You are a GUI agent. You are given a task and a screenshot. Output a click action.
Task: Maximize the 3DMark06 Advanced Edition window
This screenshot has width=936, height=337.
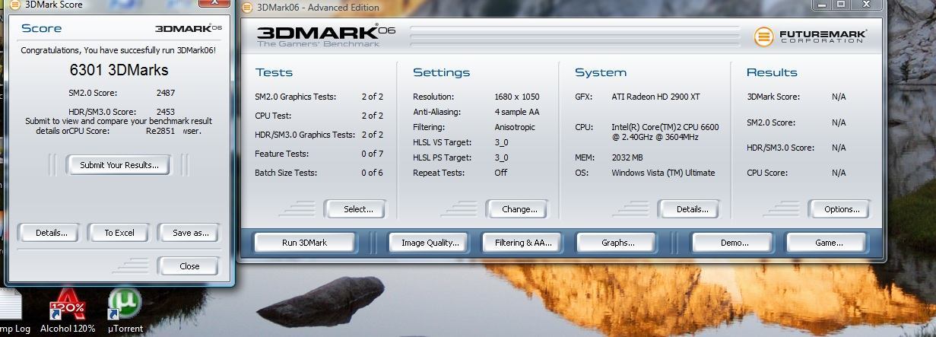pyautogui.click(x=842, y=5)
